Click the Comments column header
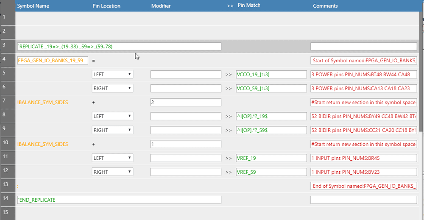Image resolution: width=424 pixels, height=220 pixels. [325, 6]
